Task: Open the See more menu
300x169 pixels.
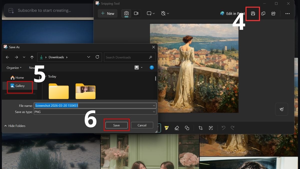Action: click(288, 14)
